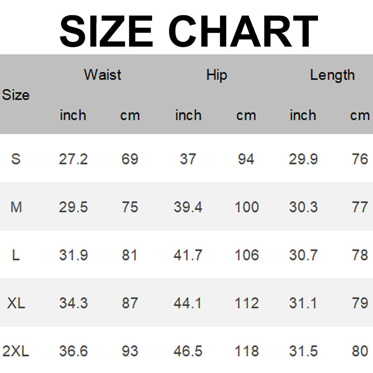Screen dimensions: 373x373
Task: Click the XL size row label
Action: [16, 303]
